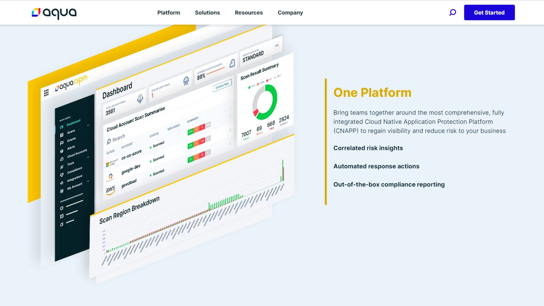Select Cloud Accounts in the dark sidebar
Image resolution: width=544 pixels, height=306 pixels.
click(77, 153)
